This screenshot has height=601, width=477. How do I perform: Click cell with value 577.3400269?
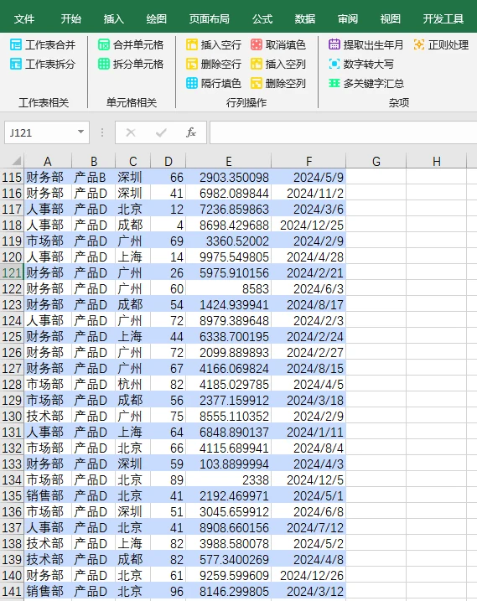[229, 559]
